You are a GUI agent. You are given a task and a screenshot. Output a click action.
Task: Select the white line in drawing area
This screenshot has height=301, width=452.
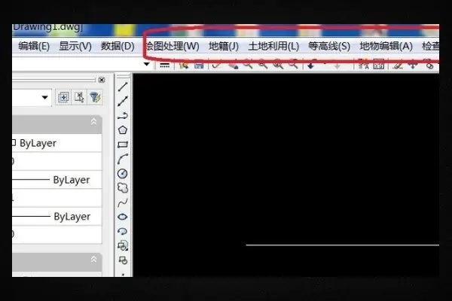pos(343,245)
